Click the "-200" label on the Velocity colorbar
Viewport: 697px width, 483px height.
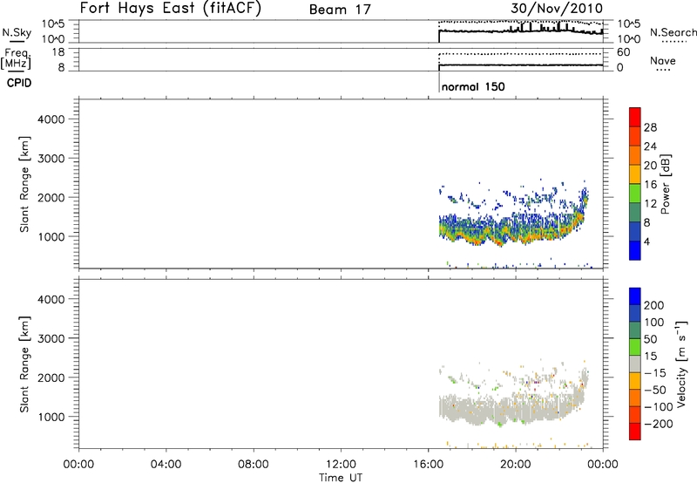pyautogui.click(x=658, y=425)
